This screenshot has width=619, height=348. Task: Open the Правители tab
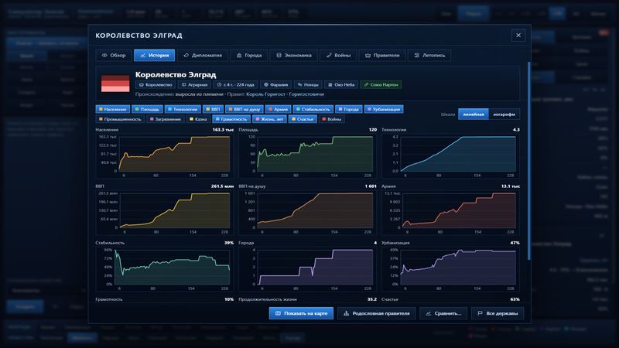(382, 55)
